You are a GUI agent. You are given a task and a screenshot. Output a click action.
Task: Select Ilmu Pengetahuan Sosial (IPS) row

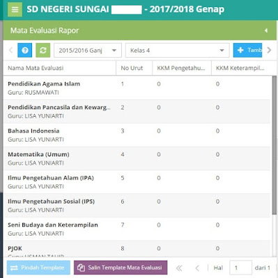(x=137, y=206)
